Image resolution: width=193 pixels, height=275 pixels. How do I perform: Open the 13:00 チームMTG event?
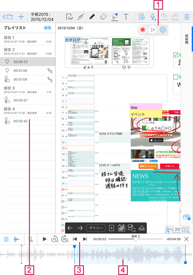pyautogui.click(x=115, y=168)
